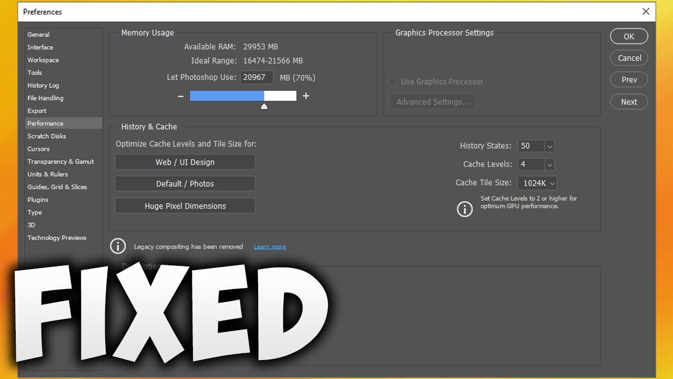Screen dimensions: 673x379
Task: Click the Learn more link
Action: [270, 247]
